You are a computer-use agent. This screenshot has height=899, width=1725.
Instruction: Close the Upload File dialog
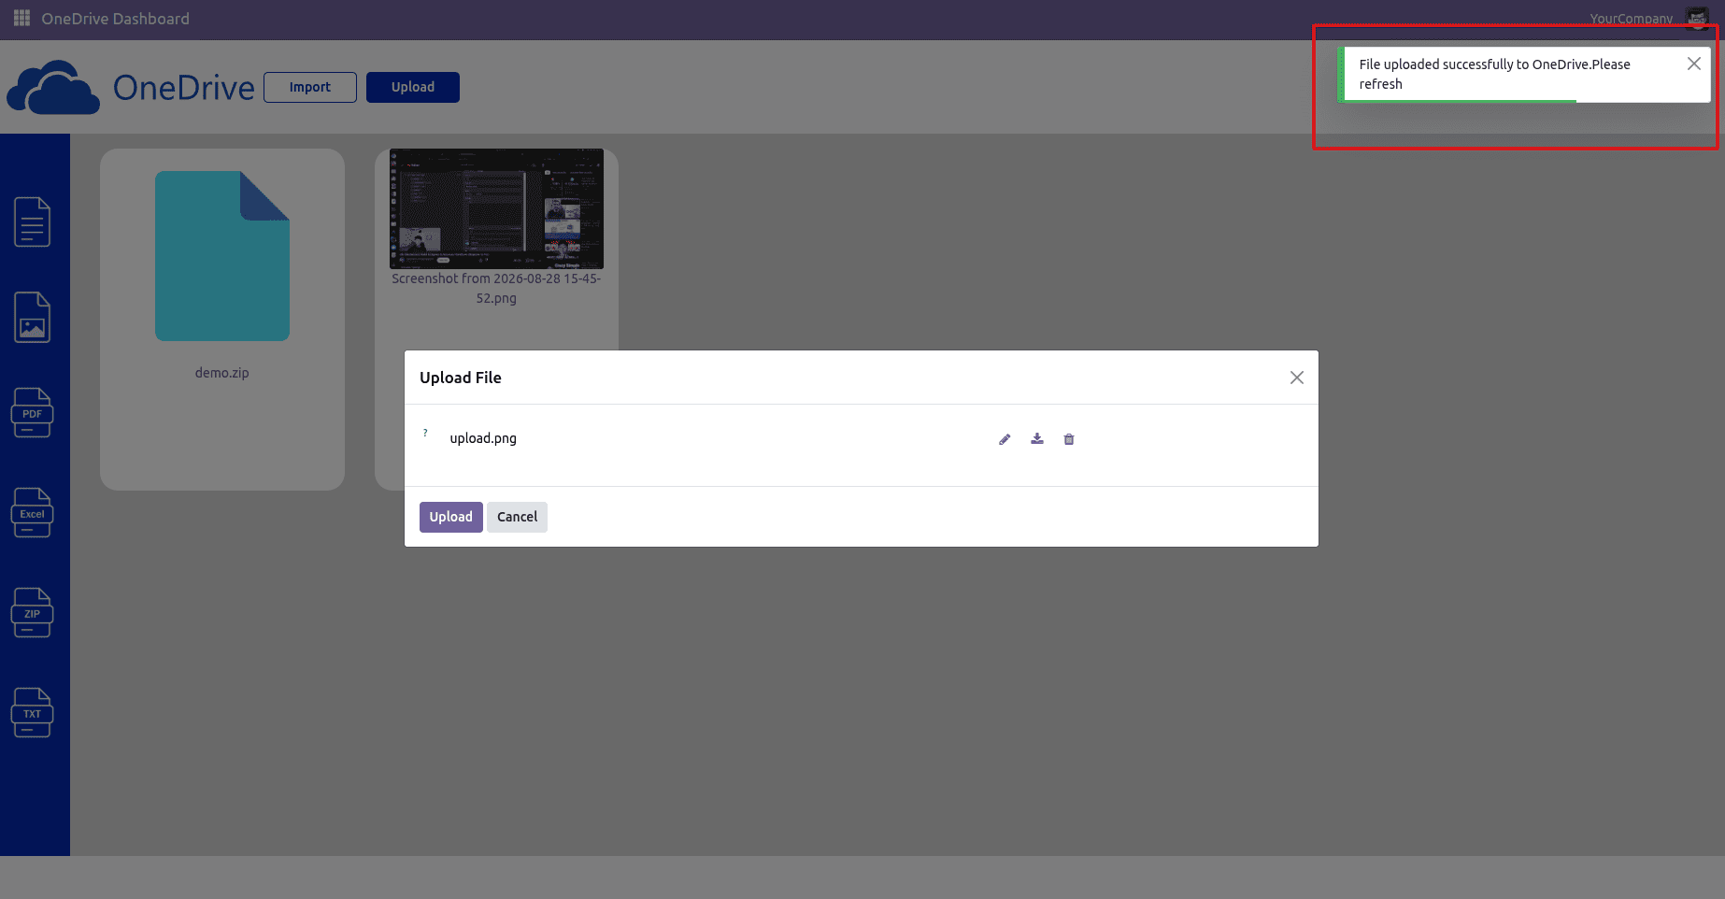point(1297,378)
